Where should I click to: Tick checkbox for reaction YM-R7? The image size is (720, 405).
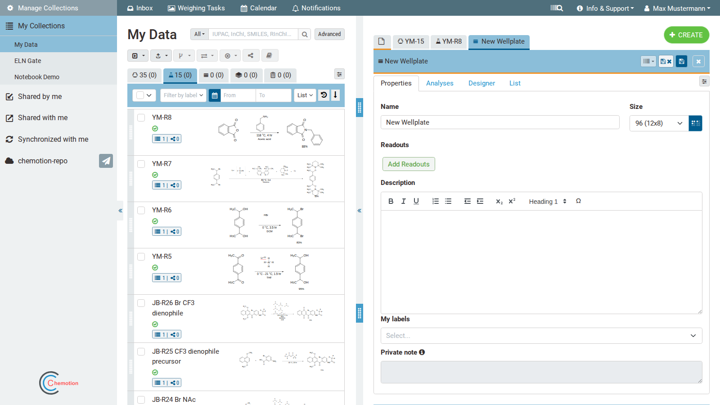[x=141, y=164]
